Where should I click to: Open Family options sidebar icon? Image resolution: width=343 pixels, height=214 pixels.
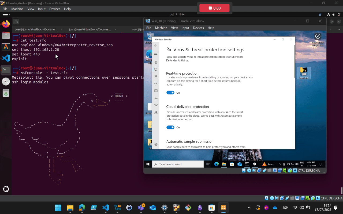tap(156, 112)
